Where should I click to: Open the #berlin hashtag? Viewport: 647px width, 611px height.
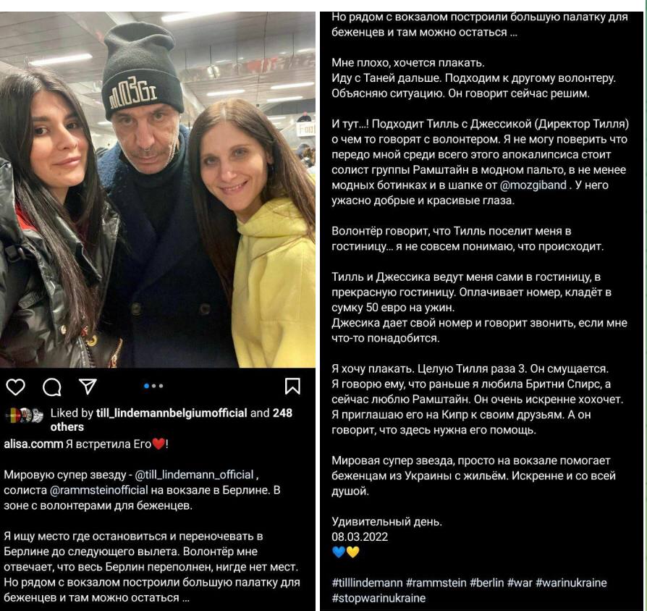pyautogui.click(x=487, y=583)
